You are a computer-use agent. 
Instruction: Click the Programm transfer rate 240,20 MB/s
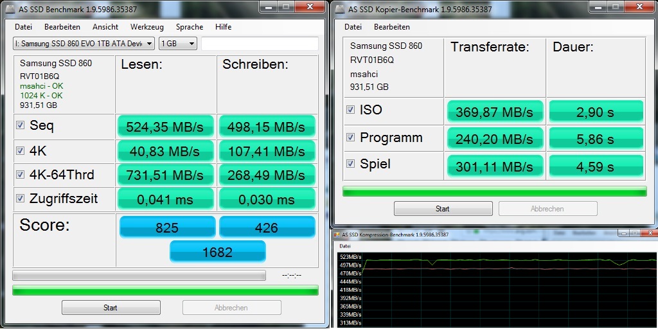click(495, 139)
